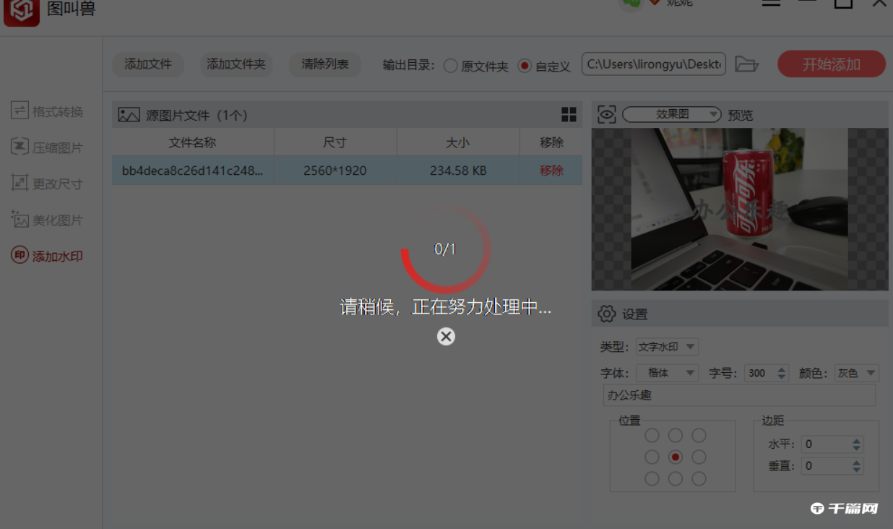The width and height of the screenshot is (893, 529).
Task: Open the 类型 watermark type dropdown
Action: click(667, 346)
